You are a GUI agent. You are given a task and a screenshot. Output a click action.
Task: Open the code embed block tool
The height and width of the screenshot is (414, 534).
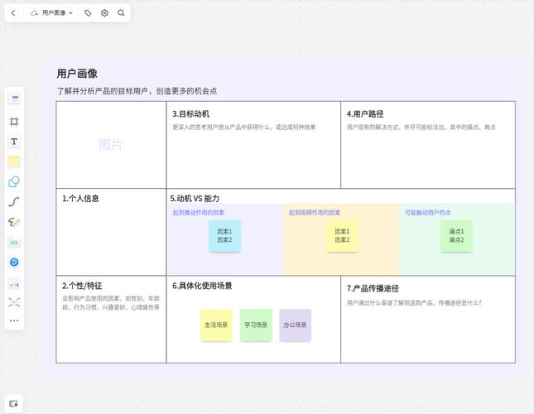[x=14, y=243]
